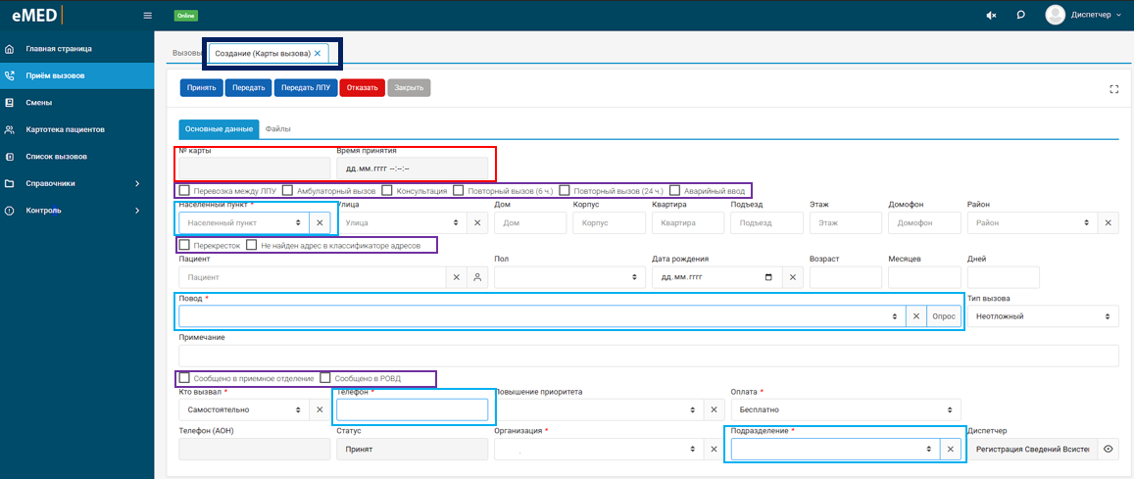Click the red Отказать button
The width and height of the screenshot is (1134, 479).
[363, 88]
